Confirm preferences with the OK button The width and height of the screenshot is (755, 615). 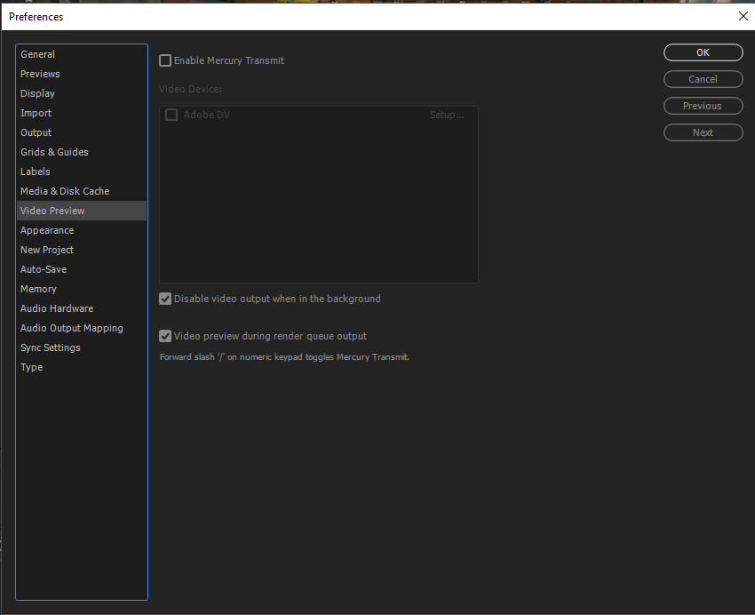[703, 52]
